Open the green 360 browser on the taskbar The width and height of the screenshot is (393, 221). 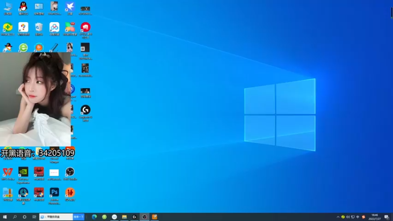pyautogui.click(x=104, y=217)
